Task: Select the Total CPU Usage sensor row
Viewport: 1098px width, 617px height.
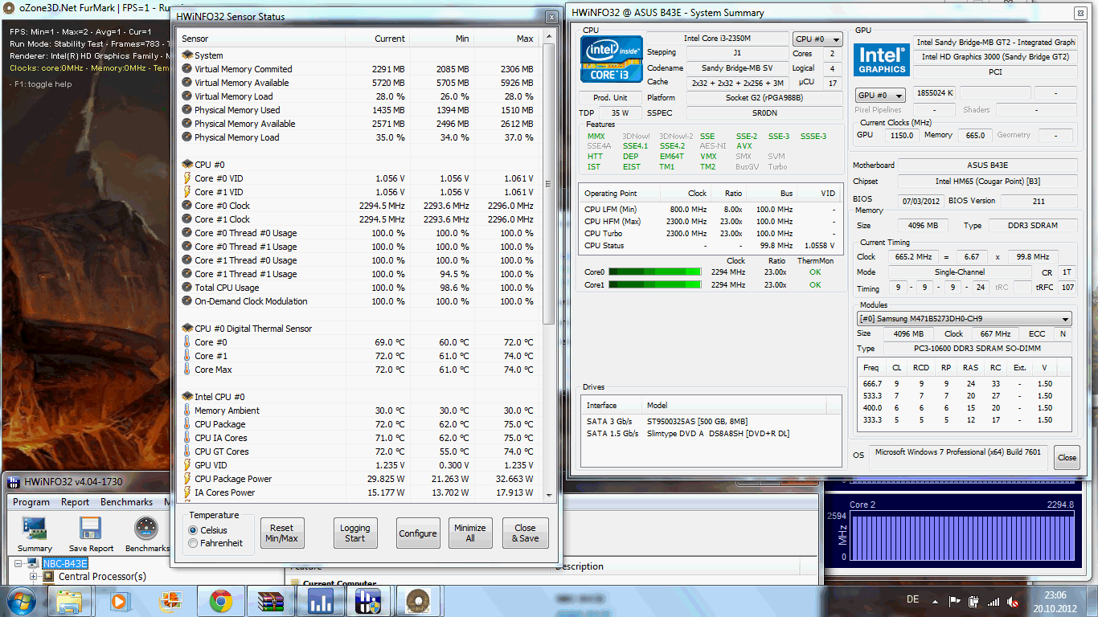Action: (358, 288)
